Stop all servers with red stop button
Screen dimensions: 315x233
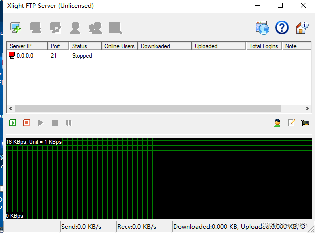tap(27, 123)
